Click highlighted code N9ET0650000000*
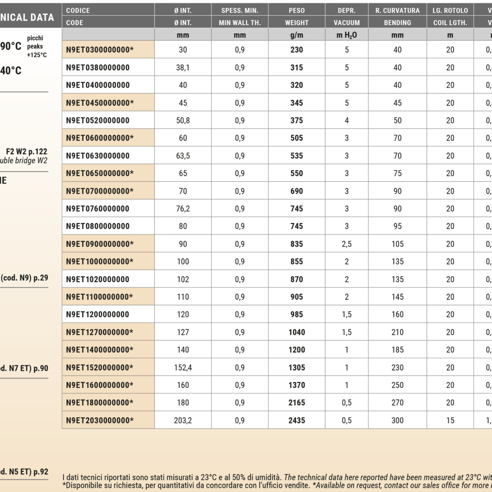The image size is (492, 492). point(100,173)
